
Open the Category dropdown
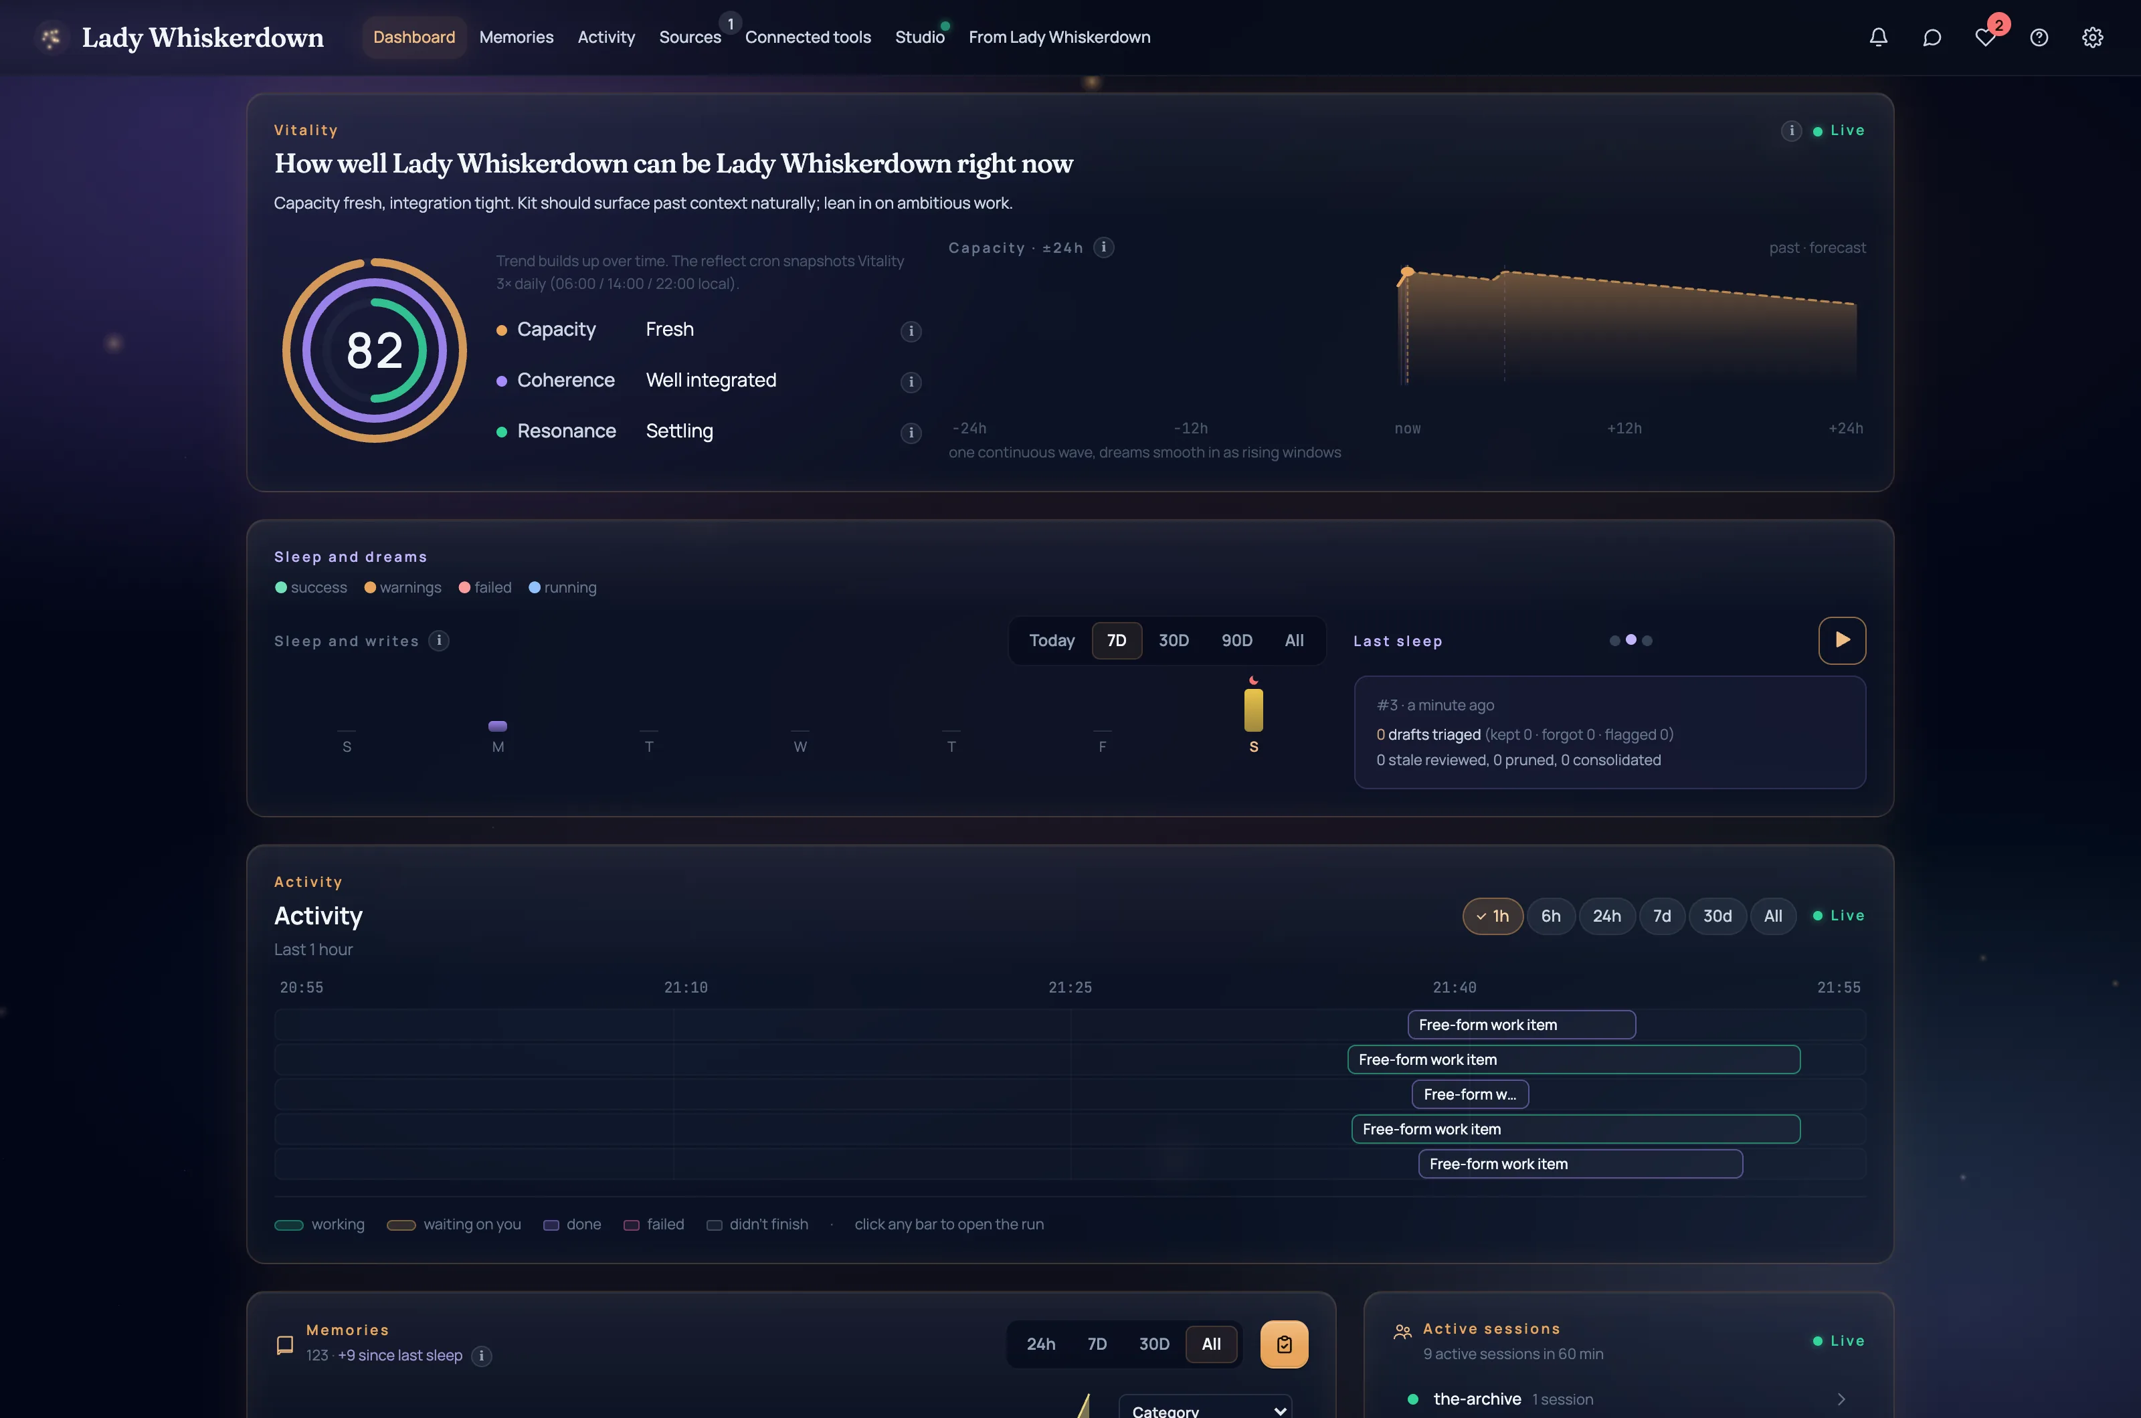[x=1205, y=1407]
